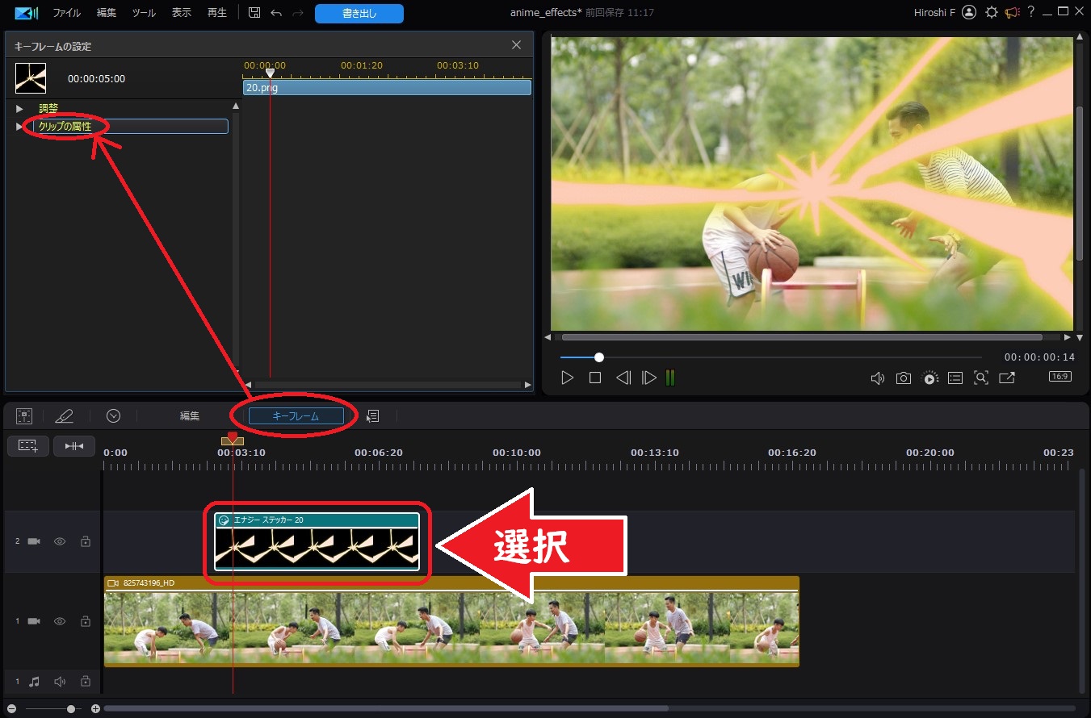Click the 書き出し export button

pyautogui.click(x=359, y=13)
